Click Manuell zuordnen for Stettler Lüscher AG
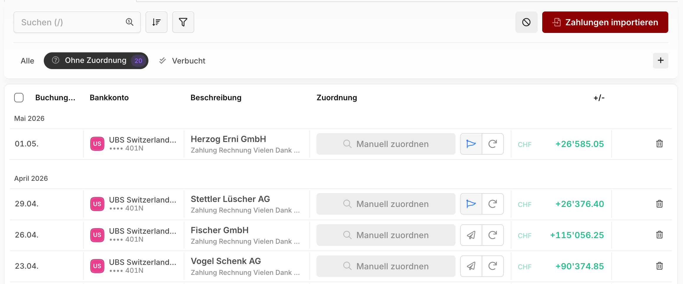Image resolution: width=683 pixels, height=284 pixels. 386,204
